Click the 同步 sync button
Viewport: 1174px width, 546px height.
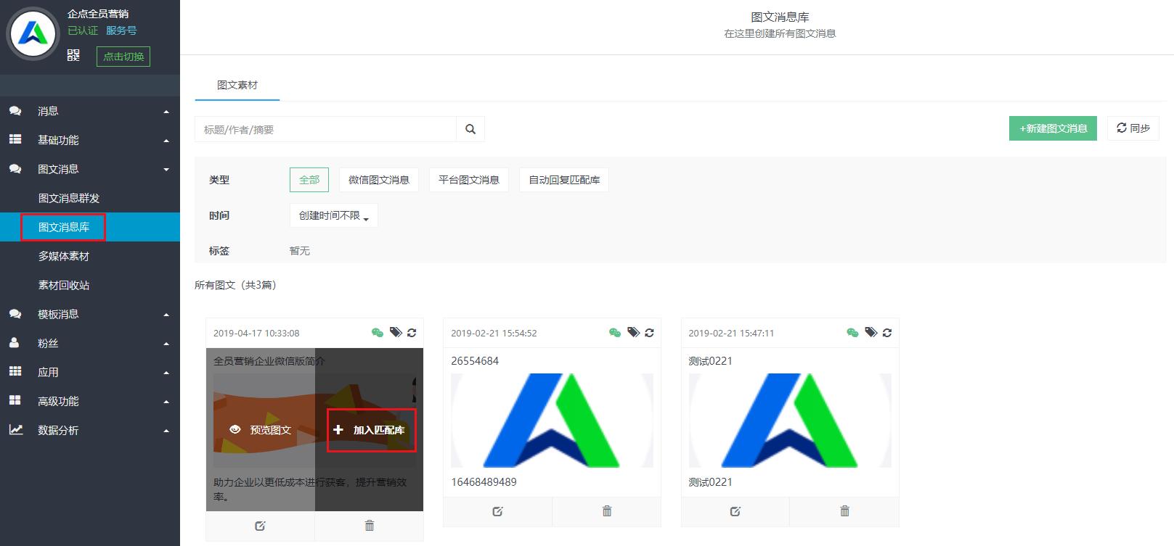click(1133, 128)
